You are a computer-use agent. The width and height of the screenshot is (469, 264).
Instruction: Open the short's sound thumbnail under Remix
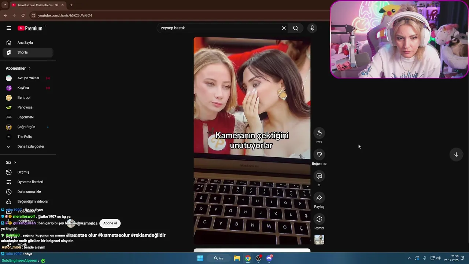point(319,240)
